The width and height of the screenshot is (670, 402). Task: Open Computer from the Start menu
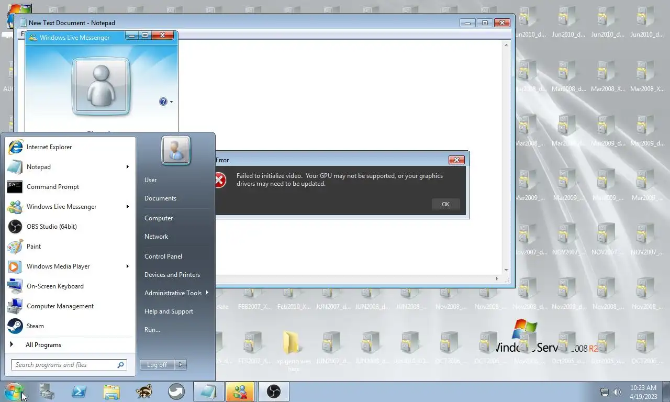[x=159, y=218]
